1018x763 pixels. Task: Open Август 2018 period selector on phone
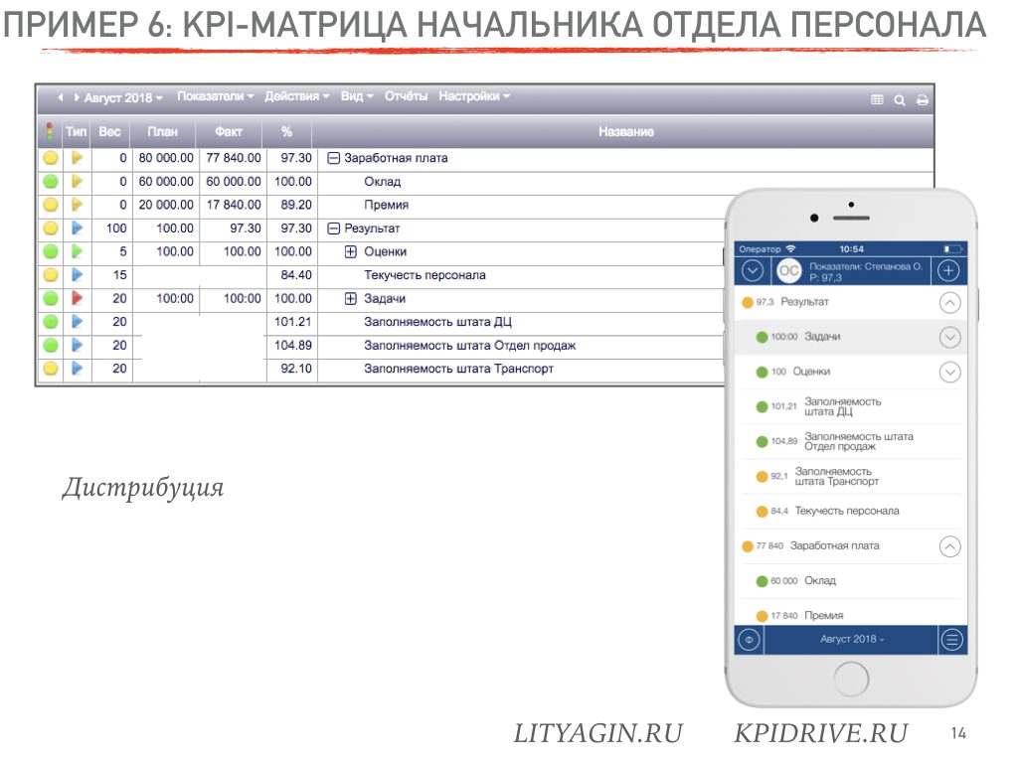pos(851,639)
